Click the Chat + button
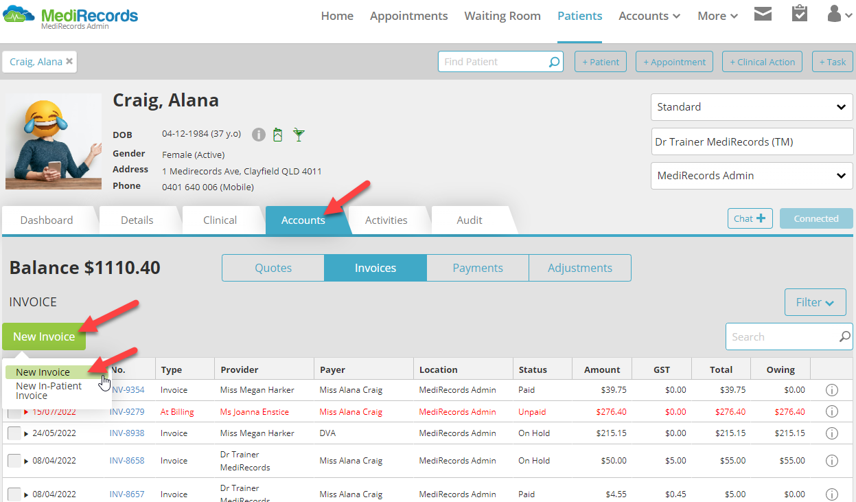The height and width of the screenshot is (502, 856). [x=750, y=218]
